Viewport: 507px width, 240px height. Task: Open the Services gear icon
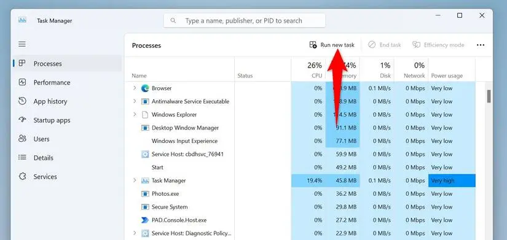pos(22,176)
